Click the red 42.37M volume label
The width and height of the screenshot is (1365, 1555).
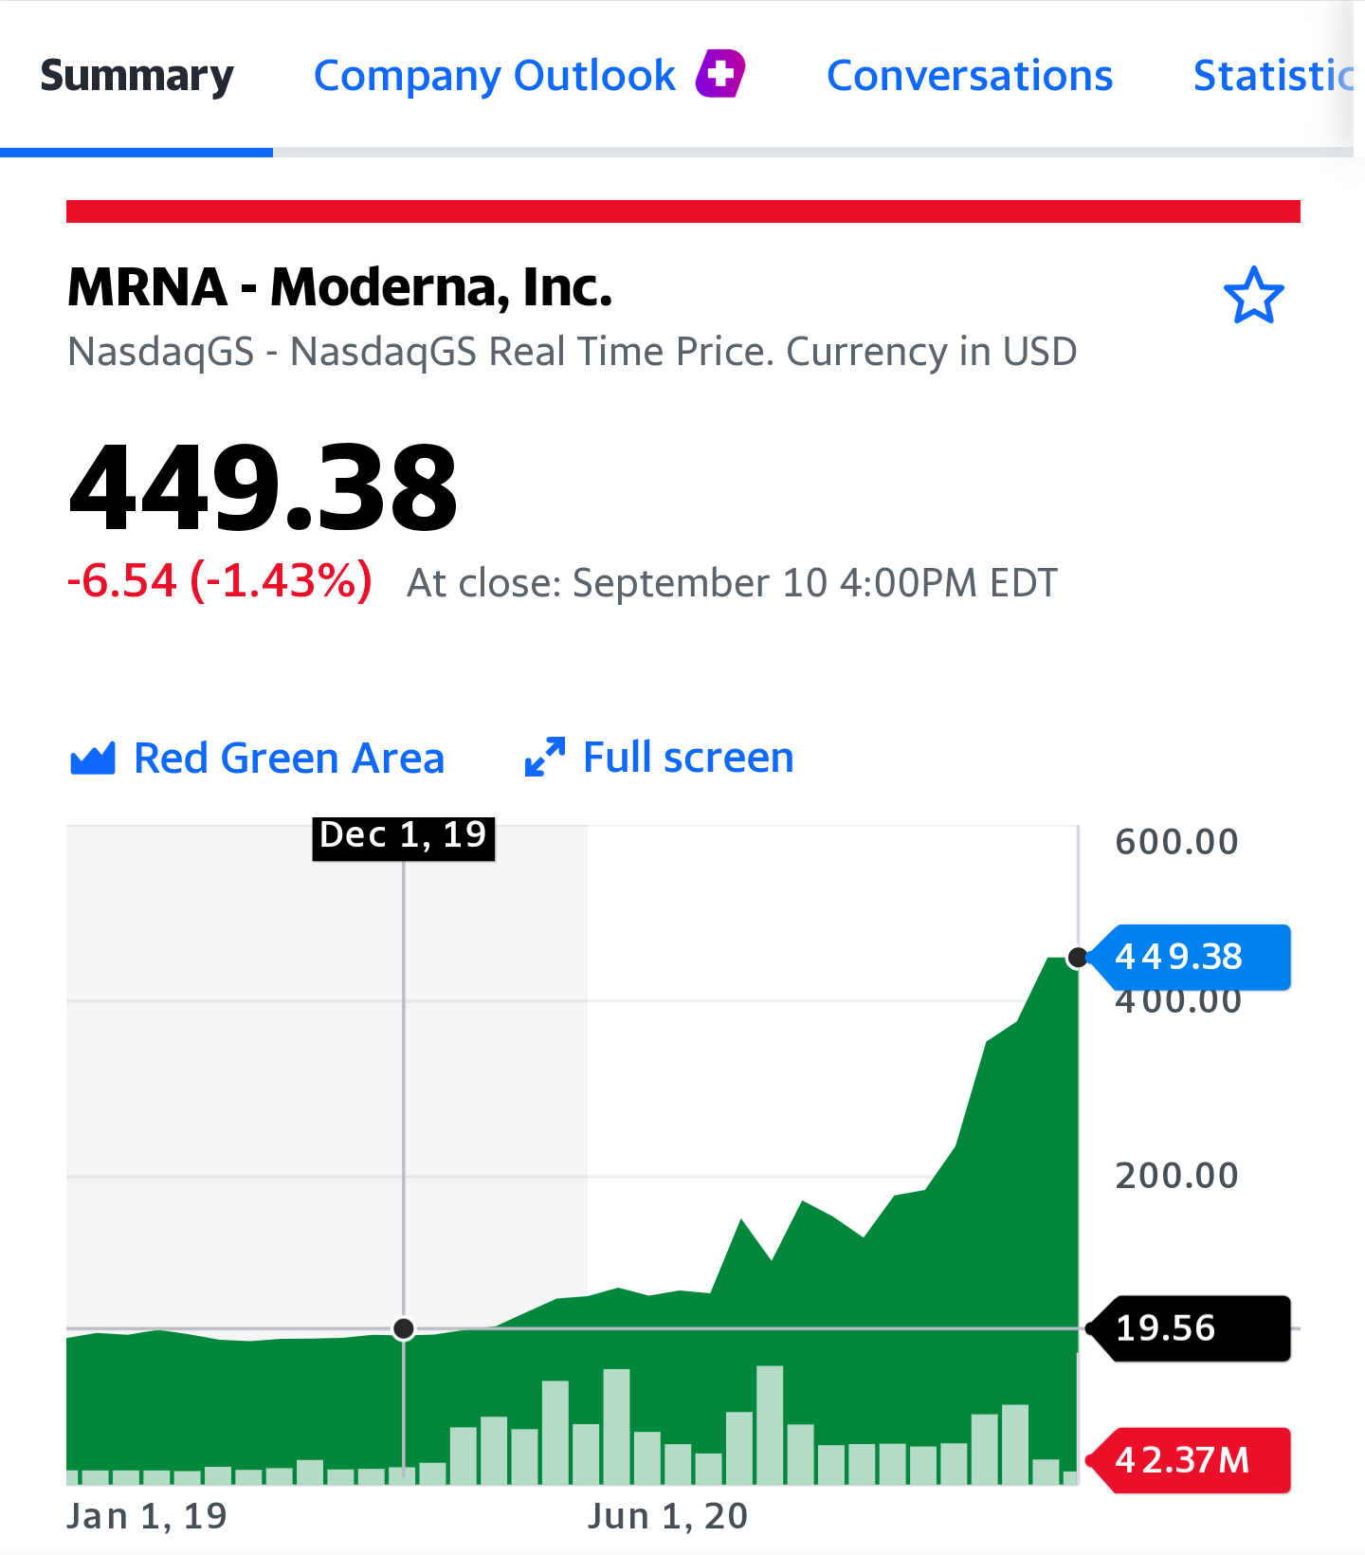pos(1189,1460)
